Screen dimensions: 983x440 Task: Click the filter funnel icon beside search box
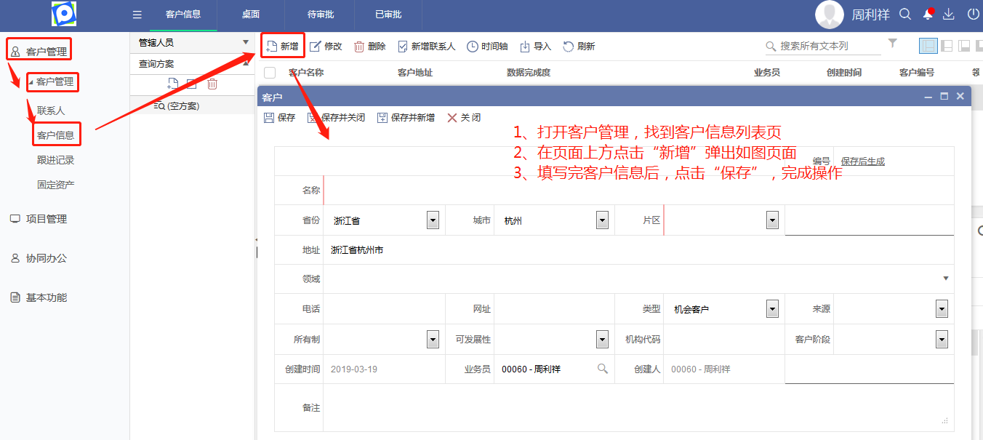[x=892, y=44]
